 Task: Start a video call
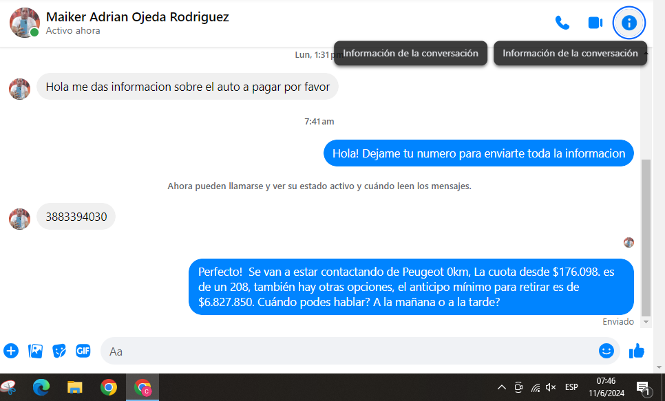595,23
